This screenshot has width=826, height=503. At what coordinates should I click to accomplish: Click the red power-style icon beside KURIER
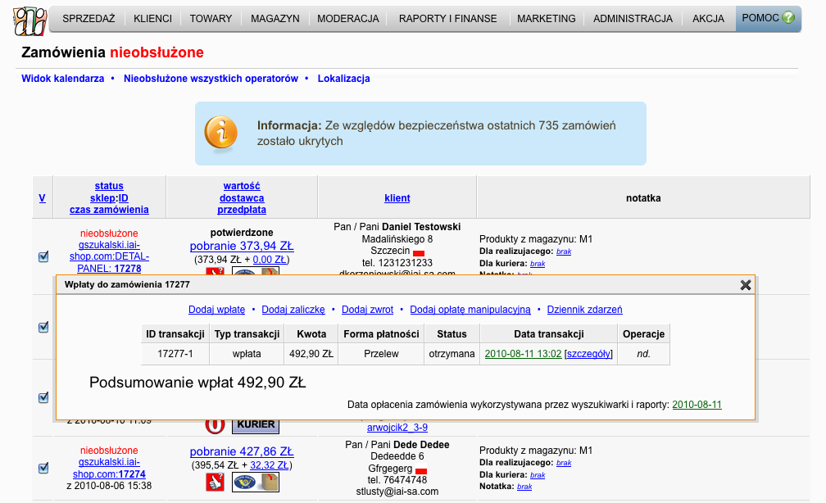click(x=215, y=424)
